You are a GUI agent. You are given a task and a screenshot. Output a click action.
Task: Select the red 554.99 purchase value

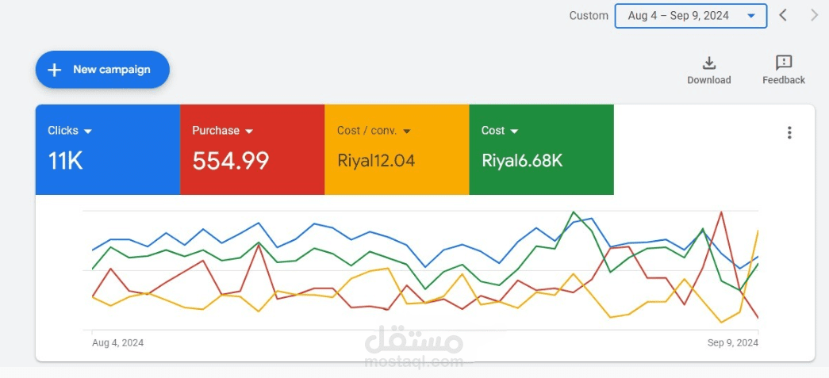coord(231,161)
